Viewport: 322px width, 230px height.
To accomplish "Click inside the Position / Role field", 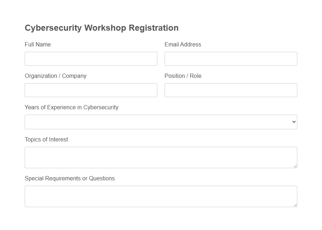I will pyautogui.click(x=231, y=90).
